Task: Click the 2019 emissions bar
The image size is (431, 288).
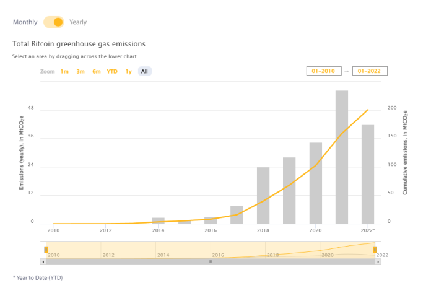Action: 289,190
